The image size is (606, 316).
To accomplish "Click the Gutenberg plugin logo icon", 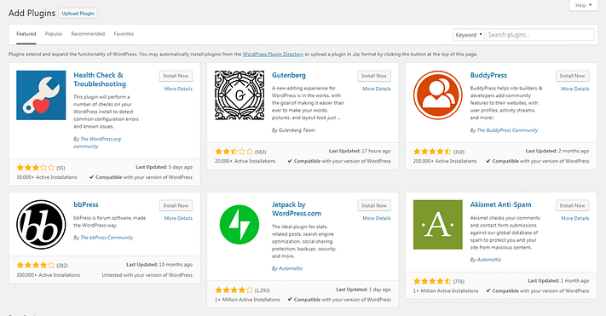I will click(x=240, y=95).
